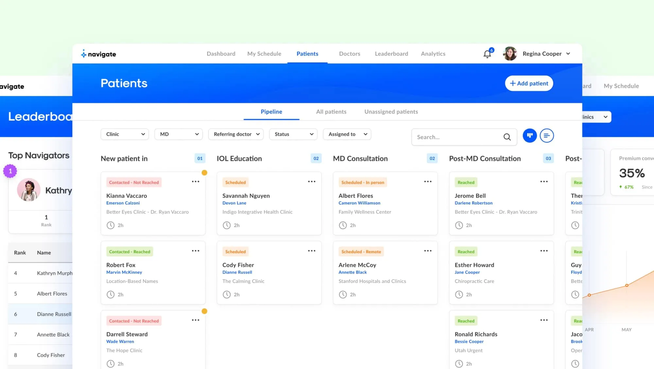Open options menu for Albert Flores card

click(428, 181)
